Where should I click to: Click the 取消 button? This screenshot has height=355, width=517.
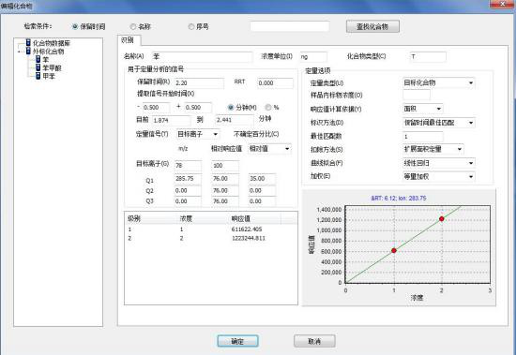click(314, 341)
